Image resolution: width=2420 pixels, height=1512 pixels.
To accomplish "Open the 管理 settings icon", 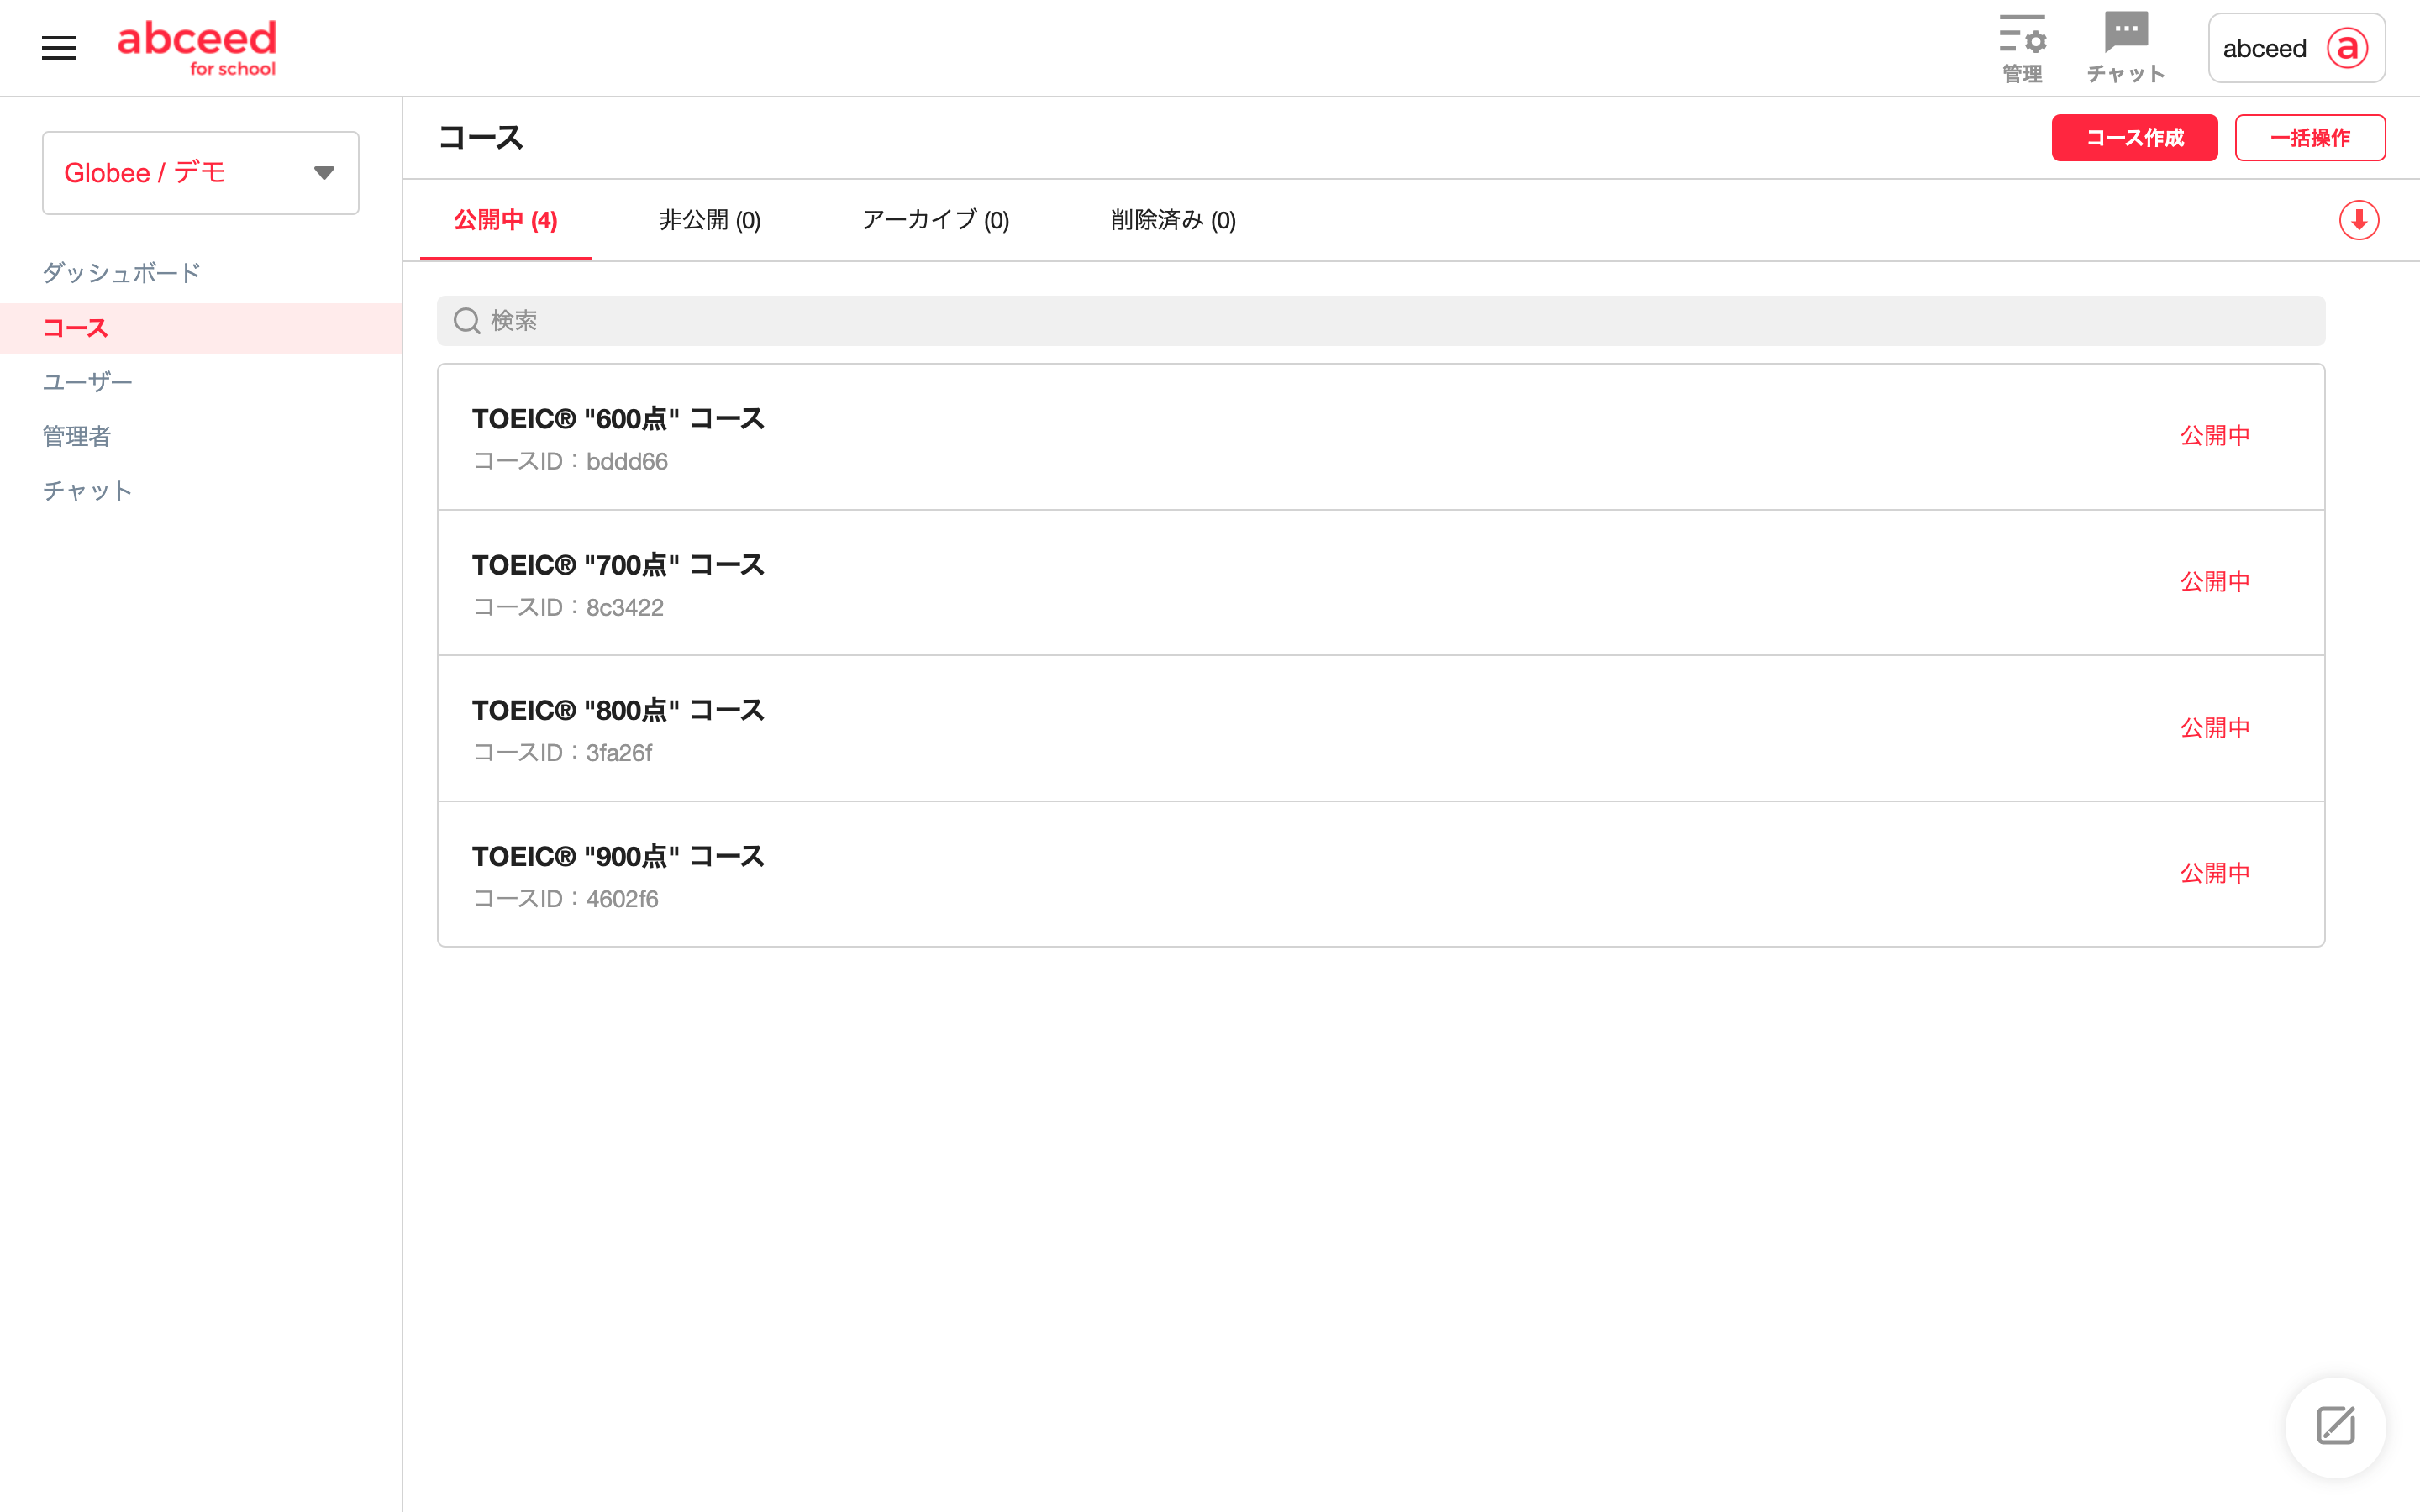I will (2022, 48).
